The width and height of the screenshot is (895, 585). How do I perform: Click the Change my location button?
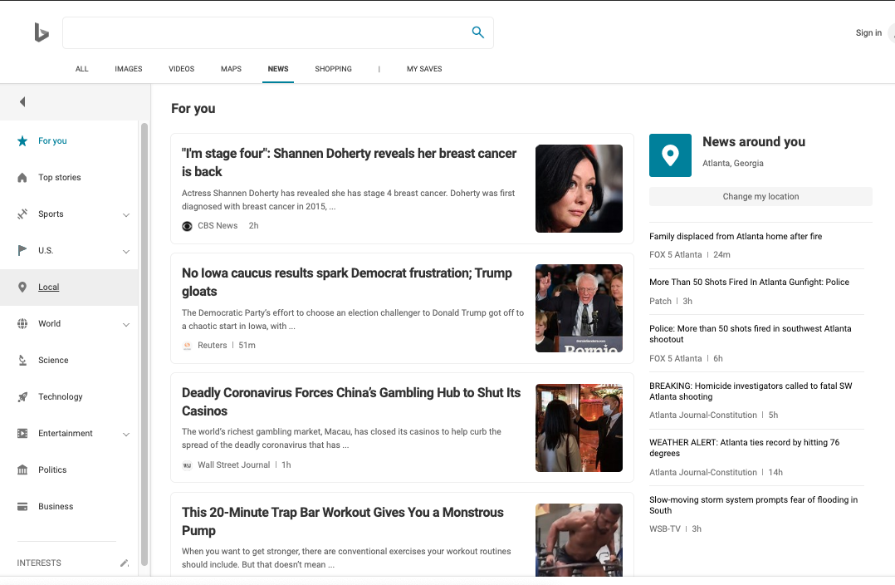[761, 196]
